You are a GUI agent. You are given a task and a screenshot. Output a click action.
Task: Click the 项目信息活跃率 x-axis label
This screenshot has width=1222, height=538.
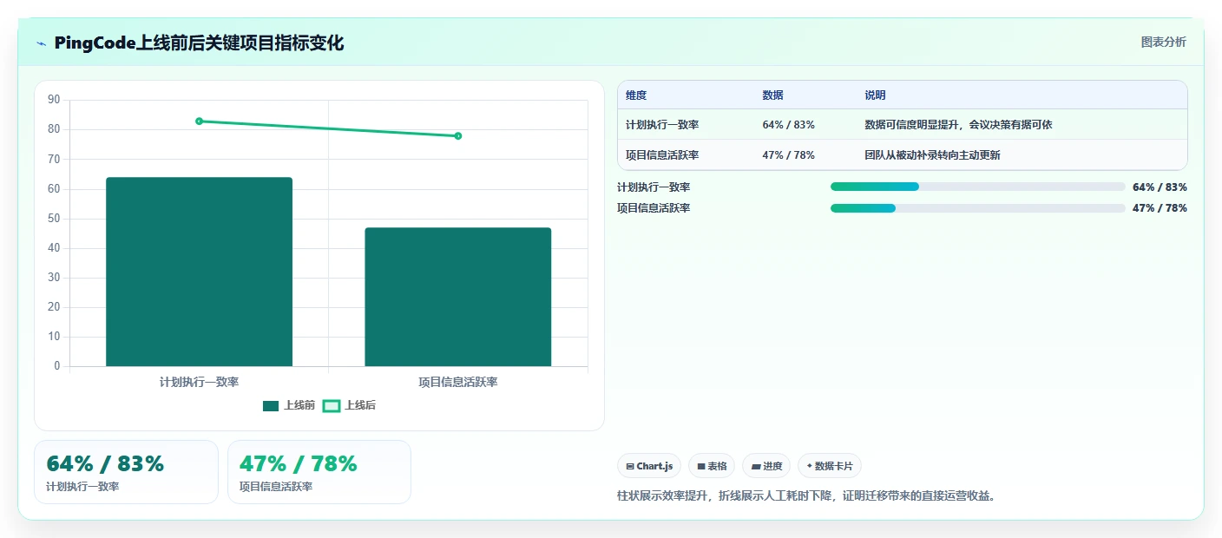click(x=458, y=382)
